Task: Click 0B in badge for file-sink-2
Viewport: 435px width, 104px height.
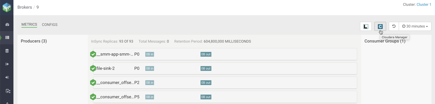Action: (x=149, y=68)
